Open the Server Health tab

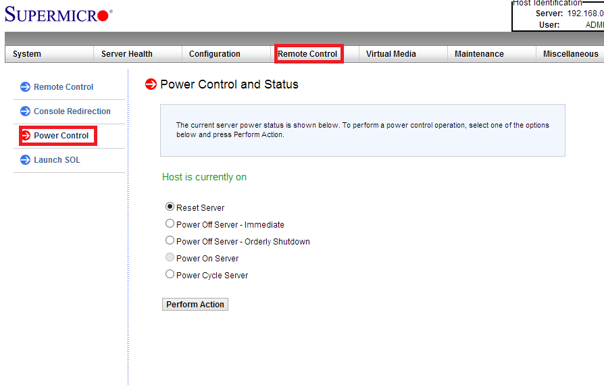(x=127, y=54)
